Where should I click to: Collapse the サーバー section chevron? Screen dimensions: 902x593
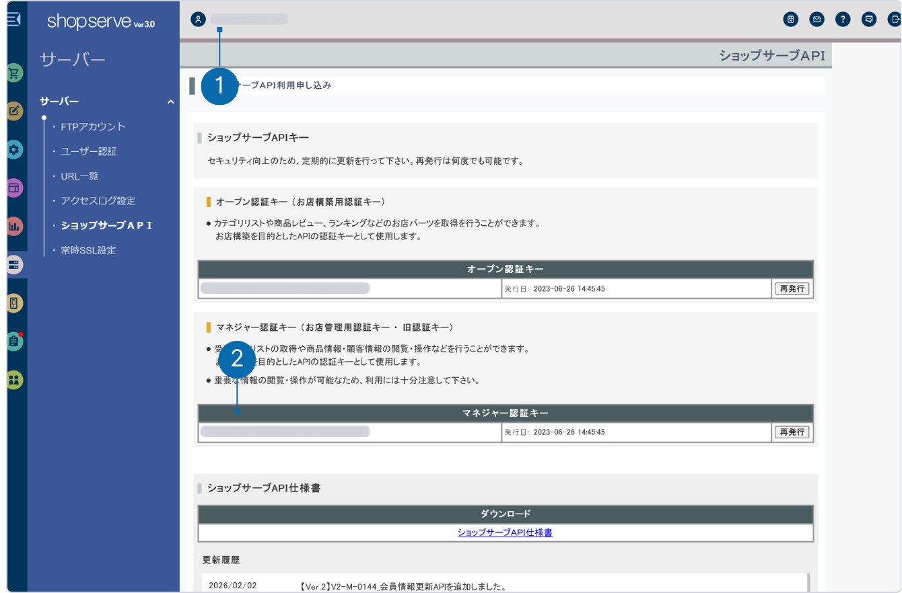170,102
